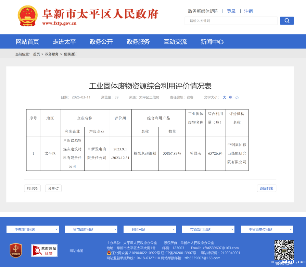Click the 登录 login link

pyautogui.click(x=231, y=11)
